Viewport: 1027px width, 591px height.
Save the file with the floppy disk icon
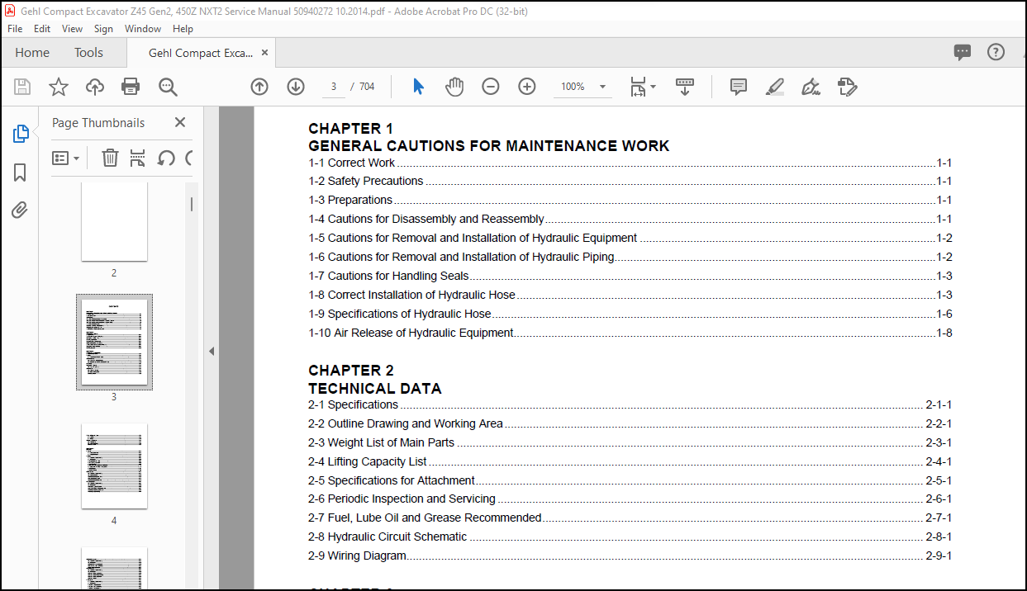[22, 87]
